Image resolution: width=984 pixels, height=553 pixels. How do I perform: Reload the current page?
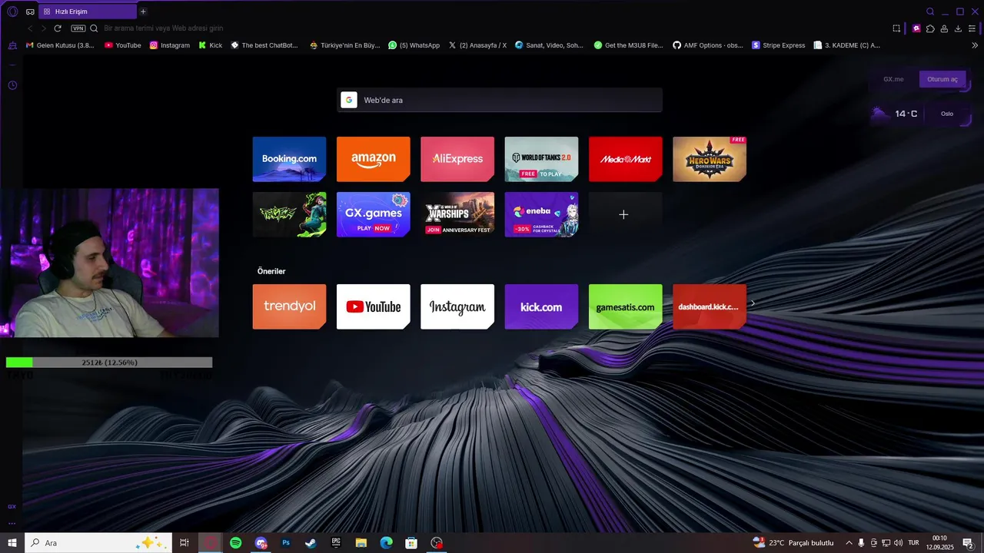(58, 28)
